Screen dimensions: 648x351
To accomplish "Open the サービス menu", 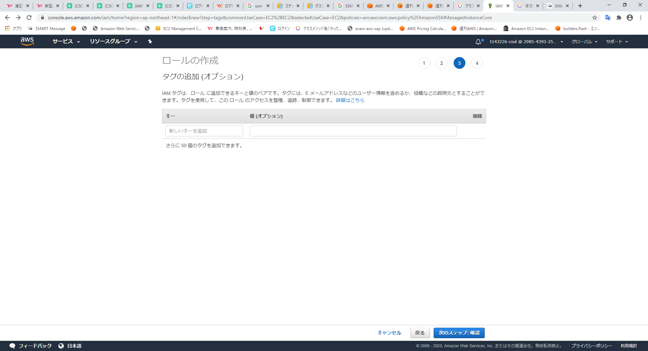I will [x=66, y=42].
